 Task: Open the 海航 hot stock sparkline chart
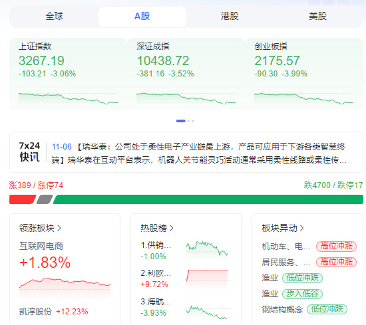pyautogui.click(x=207, y=312)
